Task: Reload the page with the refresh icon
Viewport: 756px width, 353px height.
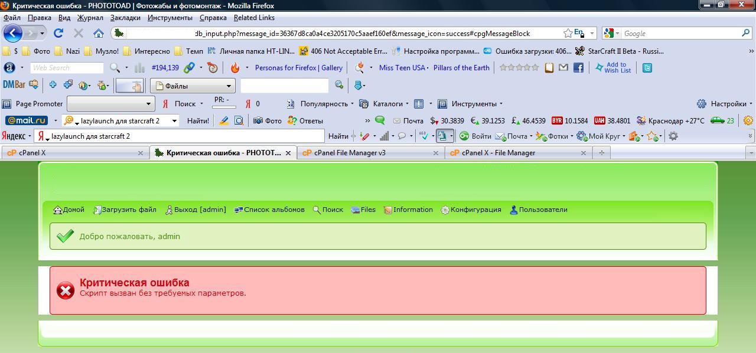Action: pos(58,34)
